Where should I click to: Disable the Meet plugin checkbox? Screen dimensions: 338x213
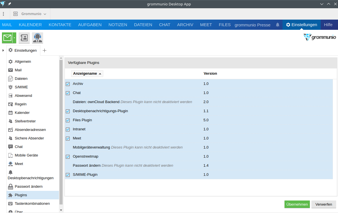click(68, 138)
